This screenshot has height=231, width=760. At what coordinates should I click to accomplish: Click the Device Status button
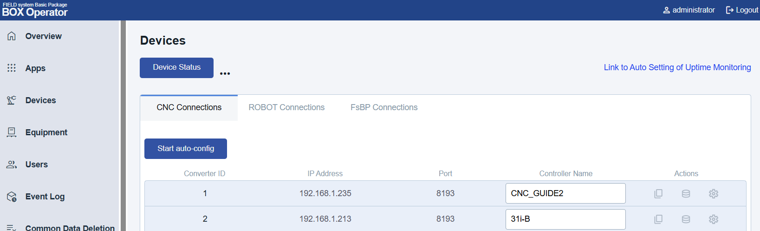[x=176, y=68]
